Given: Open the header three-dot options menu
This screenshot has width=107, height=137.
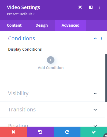Looking at the screenshot, I should [100, 7].
